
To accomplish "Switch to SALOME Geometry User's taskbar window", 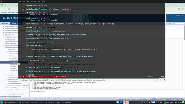I will tap(14, 102).
